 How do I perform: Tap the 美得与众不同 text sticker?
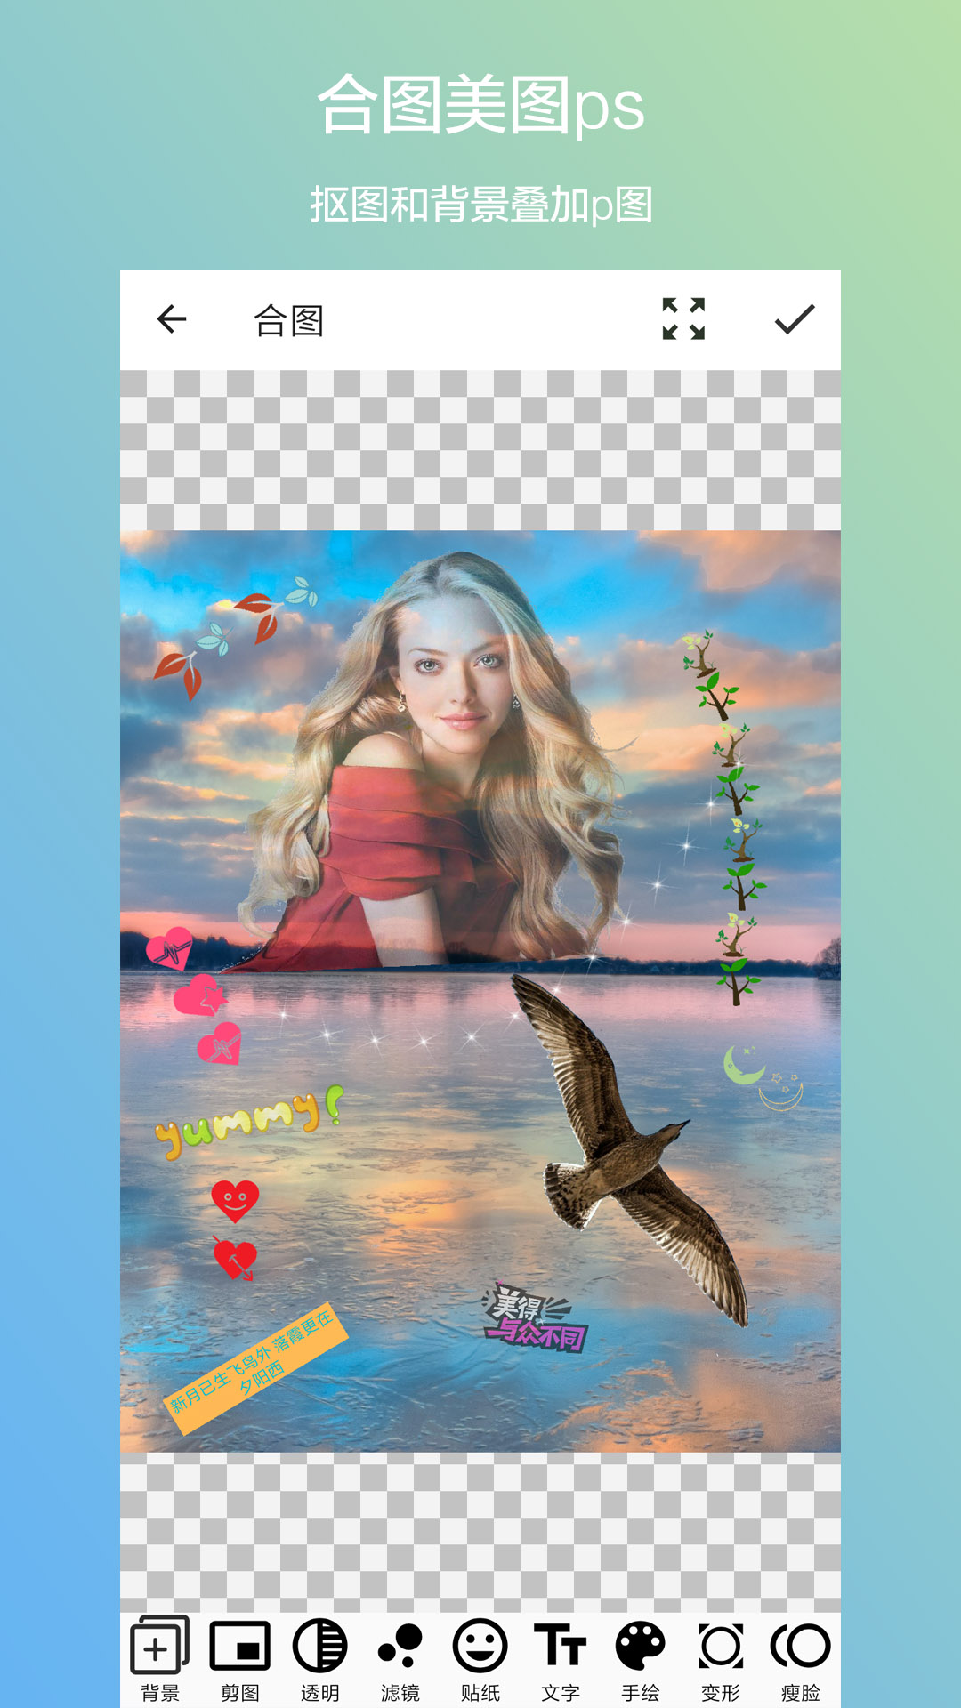tap(534, 1318)
